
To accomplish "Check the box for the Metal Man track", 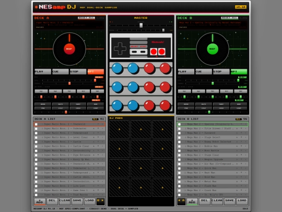I will (179, 182).
